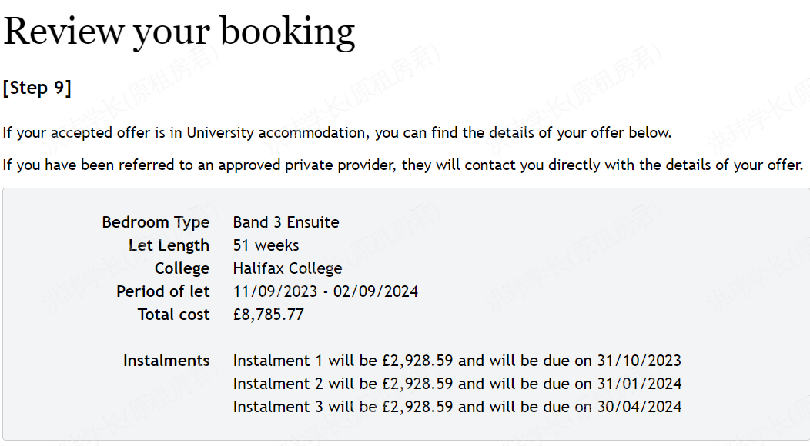The width and height of the screenshot is (810, 446).
Task: Click the Instalments label
Action: (166, 361)
